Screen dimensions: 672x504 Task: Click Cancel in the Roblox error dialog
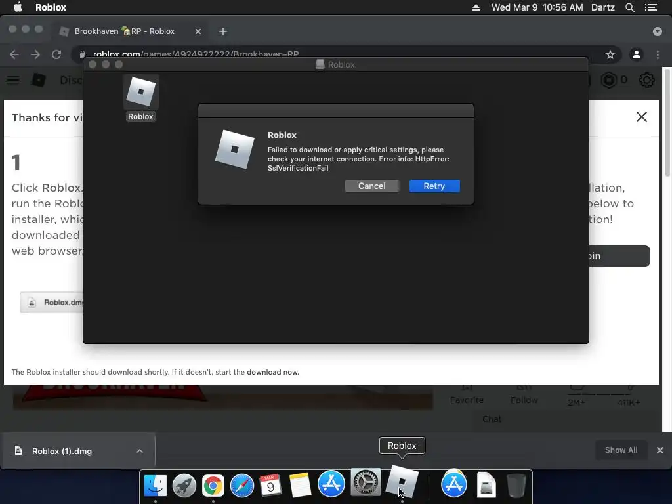tap(371, 186)
